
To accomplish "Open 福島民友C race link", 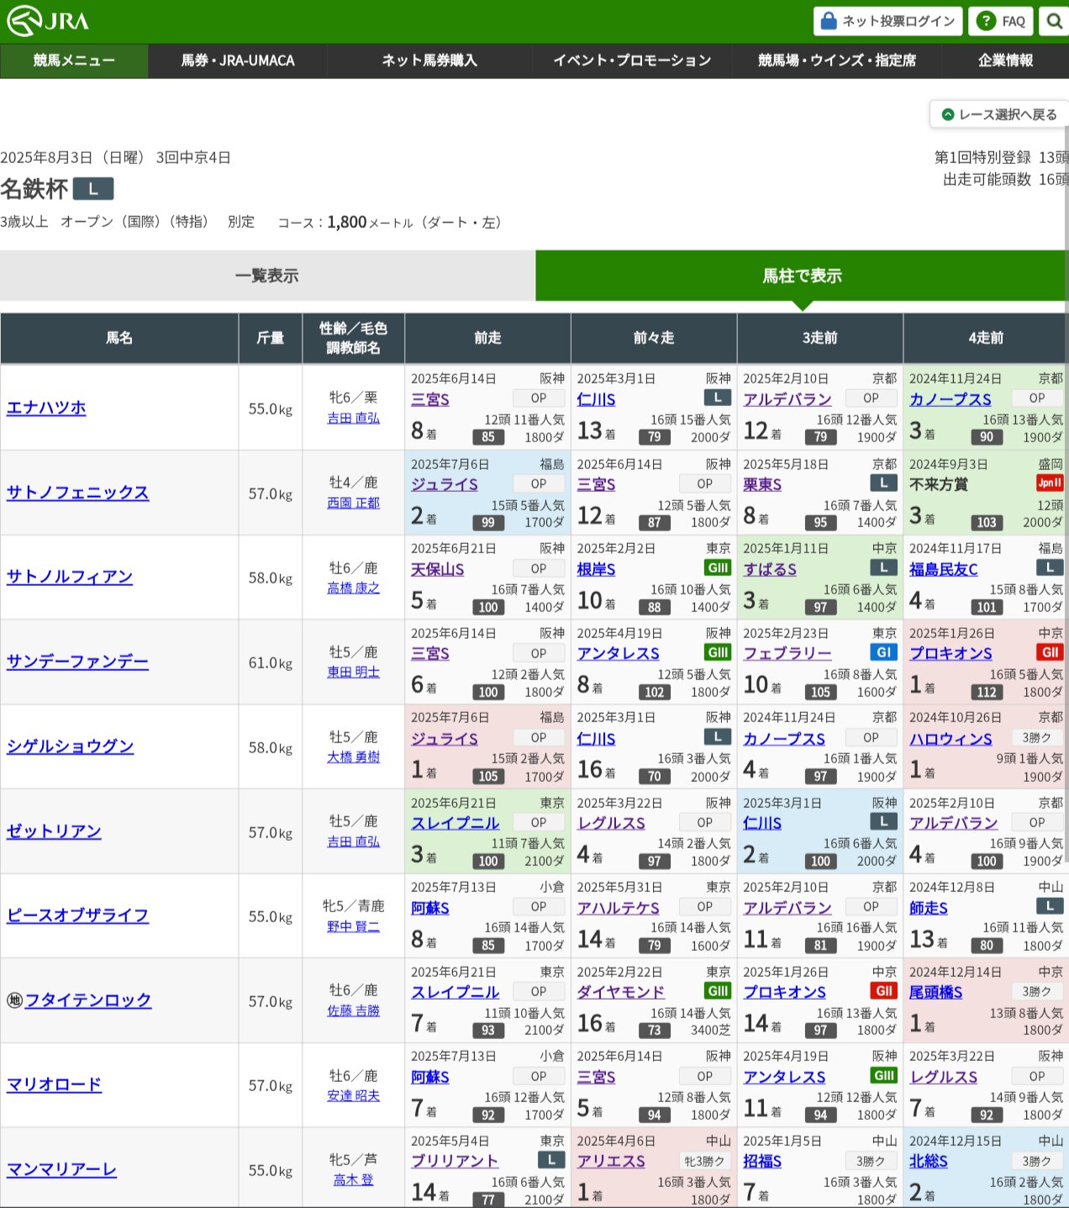I will coord(944,569).
